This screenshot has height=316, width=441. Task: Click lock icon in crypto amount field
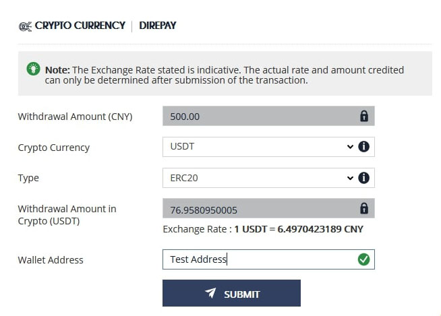click(x=364, y=208)
